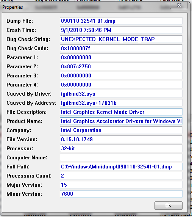Focus the empty Computer Name field
The height and width of the screenshot is (217, 192).
[x=121, y=157]
